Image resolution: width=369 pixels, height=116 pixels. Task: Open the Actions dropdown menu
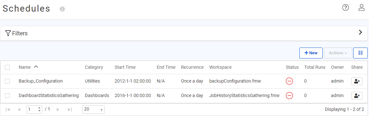coord(338,53)
